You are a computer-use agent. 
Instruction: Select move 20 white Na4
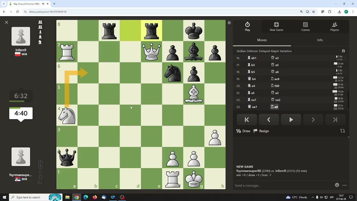(251, 86)
